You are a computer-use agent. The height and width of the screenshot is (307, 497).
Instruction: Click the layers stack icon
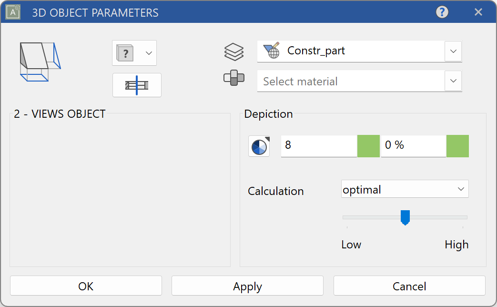(x=234, y=51)
